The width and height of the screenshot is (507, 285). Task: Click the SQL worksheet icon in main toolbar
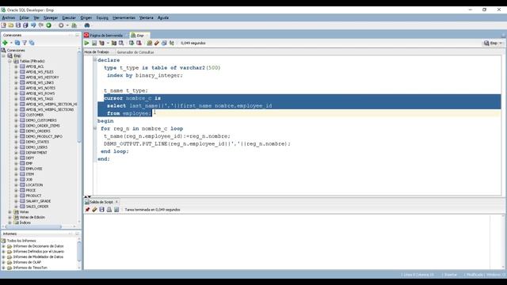coord(74,25)
